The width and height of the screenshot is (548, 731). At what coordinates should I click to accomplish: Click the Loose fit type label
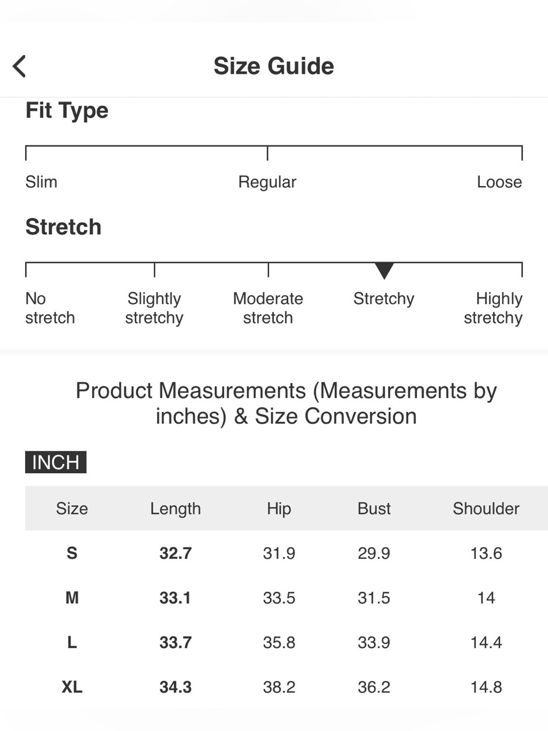click(x=499, y=182)
